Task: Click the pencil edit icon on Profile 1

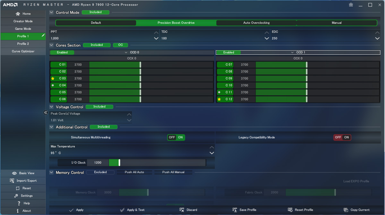Action: click(x=43, y=36)
